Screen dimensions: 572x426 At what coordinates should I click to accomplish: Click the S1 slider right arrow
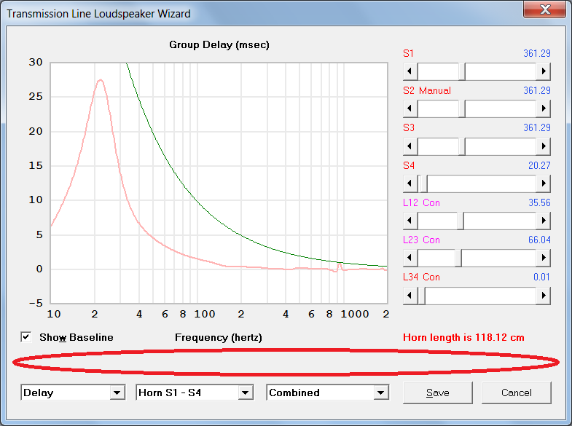[x=543, y=71]
